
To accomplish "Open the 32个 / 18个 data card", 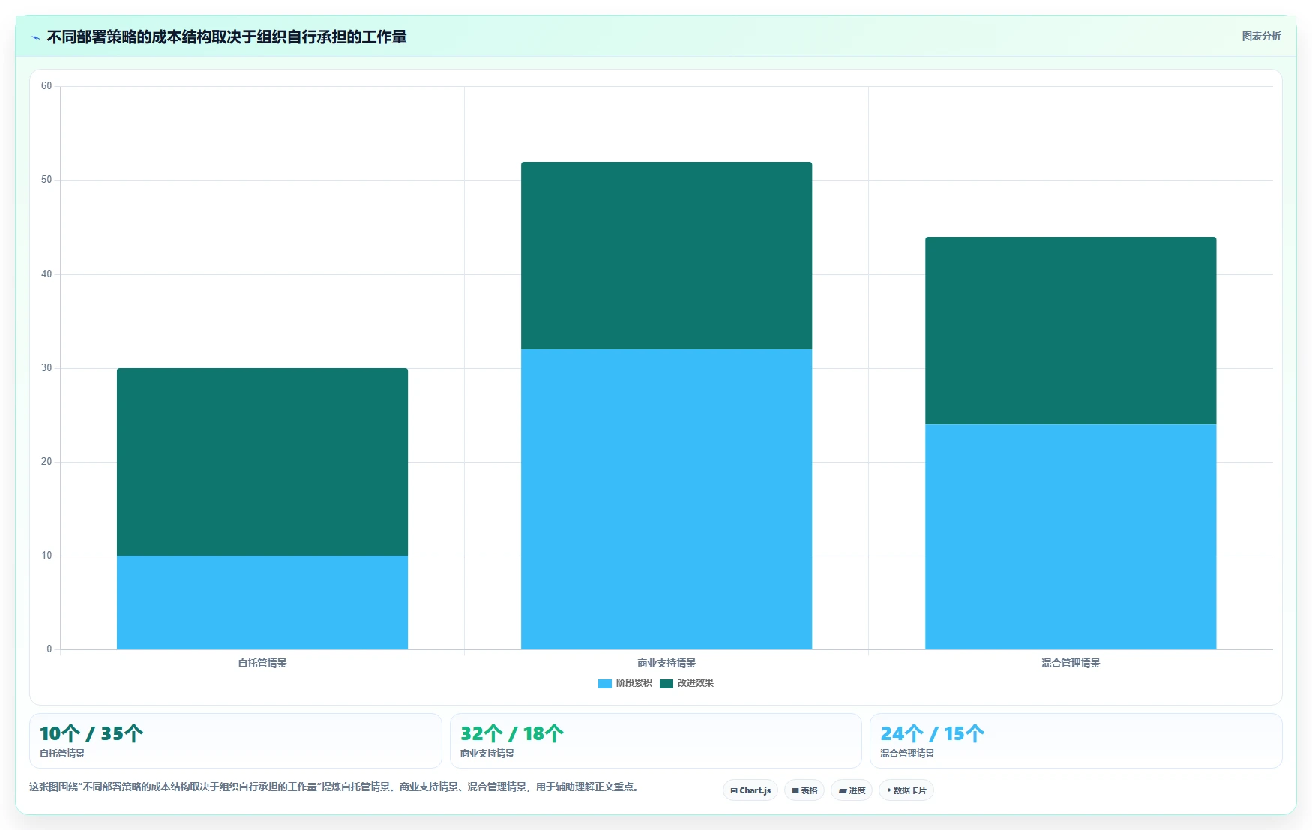I will (x=656, y=741).
